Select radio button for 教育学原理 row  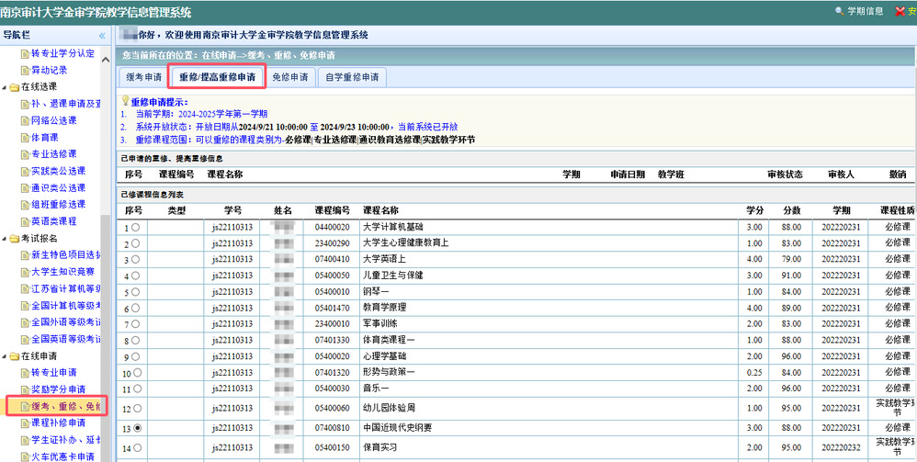137,308
